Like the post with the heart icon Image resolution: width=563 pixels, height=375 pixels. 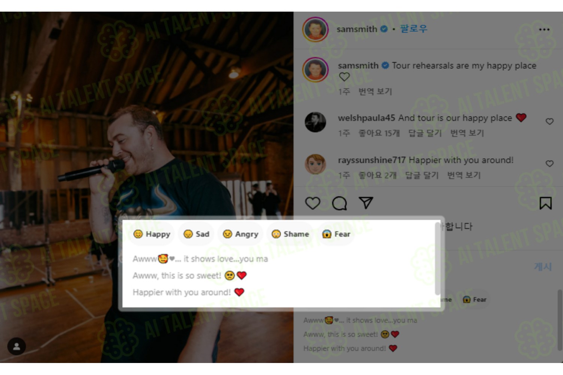[x=312, y=203]
